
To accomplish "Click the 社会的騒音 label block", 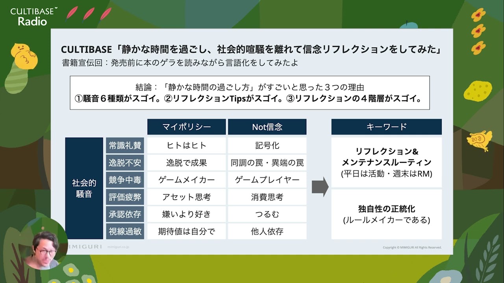I will (84, 188).
